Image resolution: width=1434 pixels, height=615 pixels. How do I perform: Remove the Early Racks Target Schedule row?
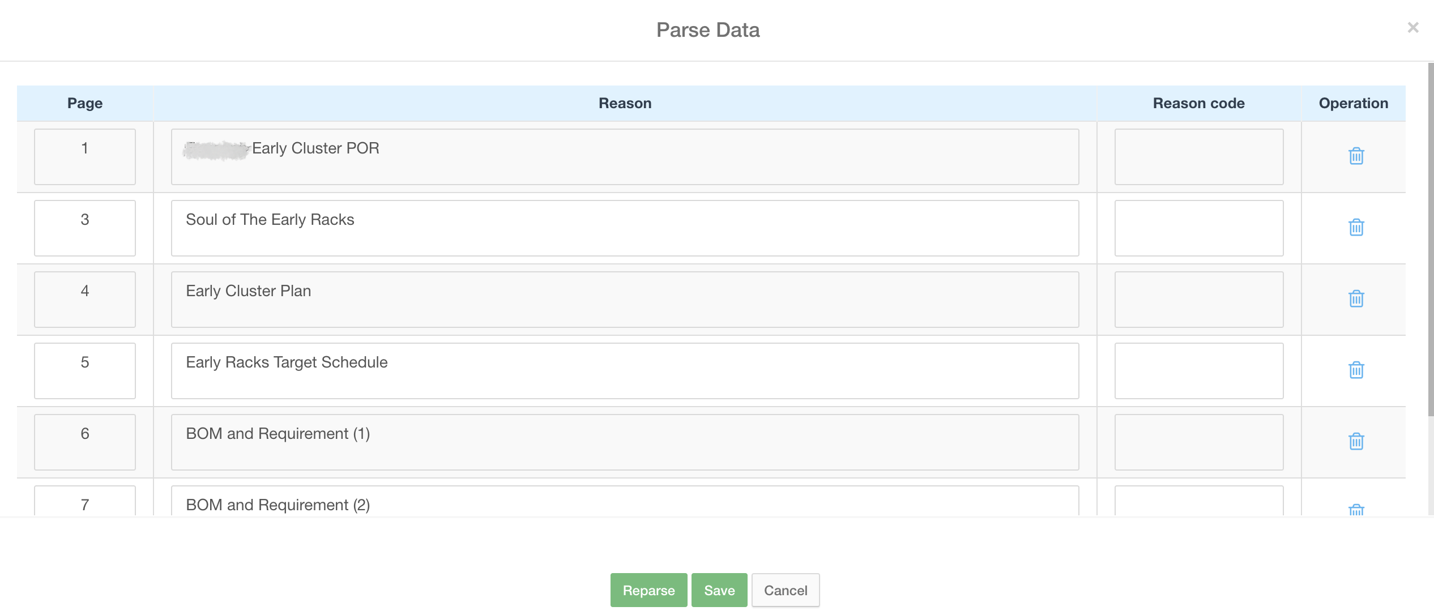point(1356,370)
